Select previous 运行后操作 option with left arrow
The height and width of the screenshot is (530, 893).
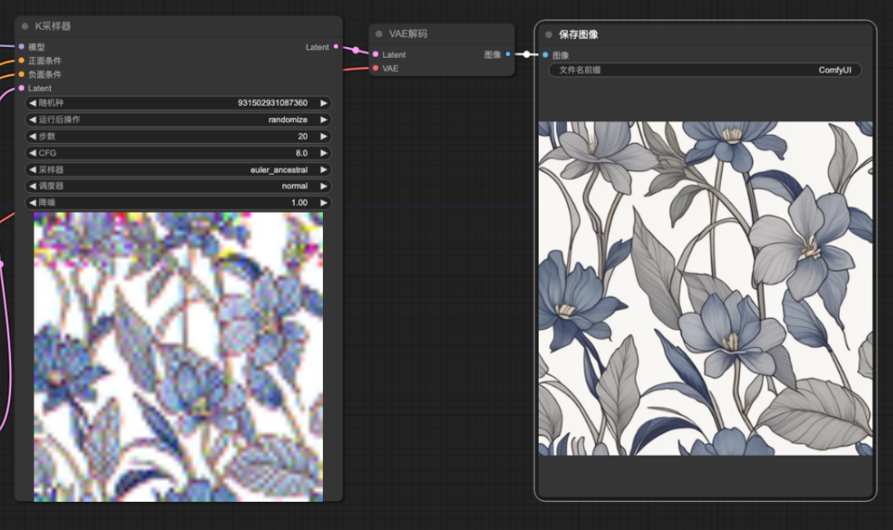(x=33, y=120)
